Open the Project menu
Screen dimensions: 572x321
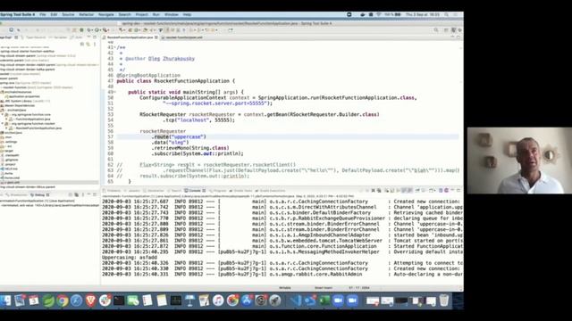[141, 14]
